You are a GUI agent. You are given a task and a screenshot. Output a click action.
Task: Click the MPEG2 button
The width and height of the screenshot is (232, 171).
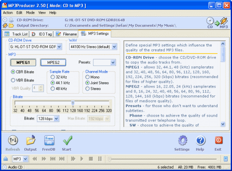(x=53, y=62)
